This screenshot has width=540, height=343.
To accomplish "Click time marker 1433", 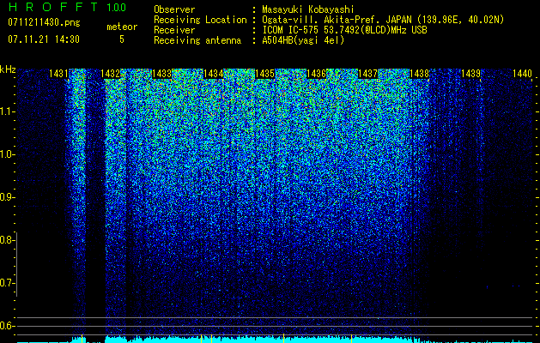I will (x=161, y=74).
